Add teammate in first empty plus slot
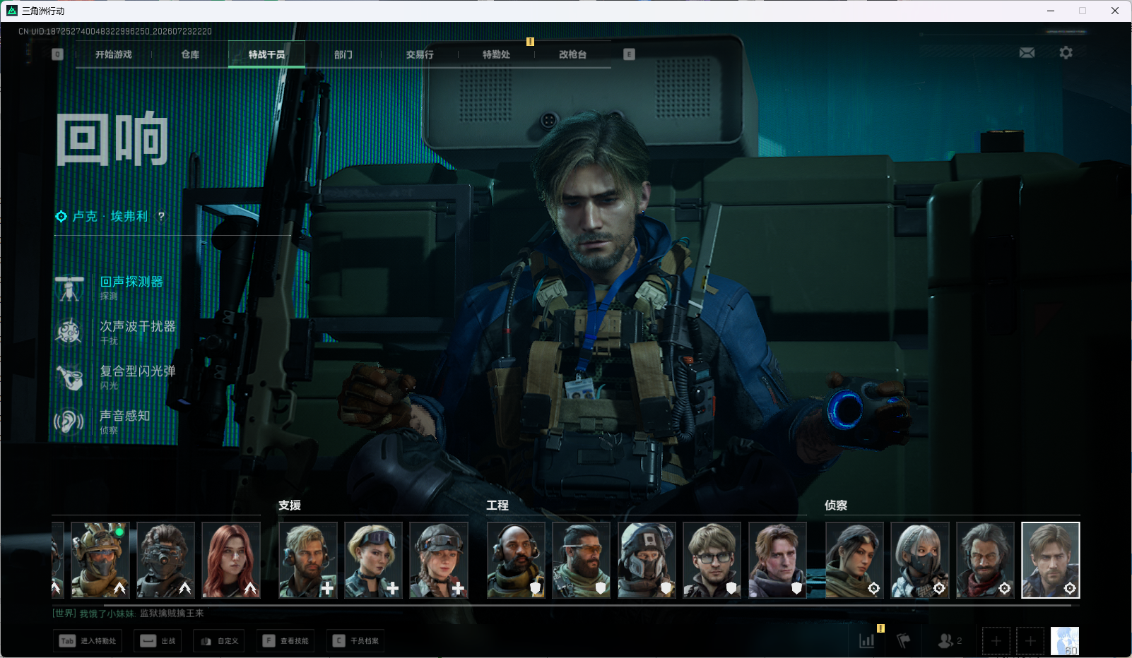Screen dimensions: 1132x658 click(x=996, y=641)
